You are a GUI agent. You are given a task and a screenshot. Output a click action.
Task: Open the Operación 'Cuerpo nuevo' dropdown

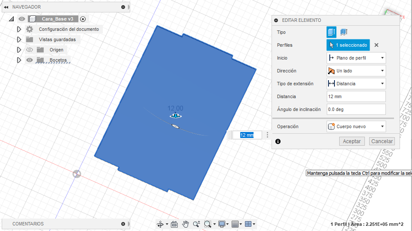pos(356,126)
